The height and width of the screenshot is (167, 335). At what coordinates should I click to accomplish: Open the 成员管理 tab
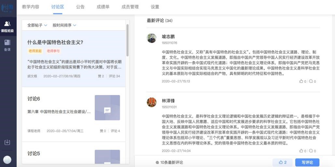(130, 7)
